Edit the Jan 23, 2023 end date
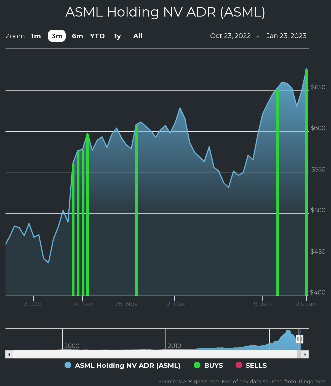The image size is (331, 386). point(286,36)
